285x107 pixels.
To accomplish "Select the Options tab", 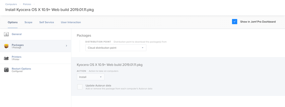I will (13, 22).
